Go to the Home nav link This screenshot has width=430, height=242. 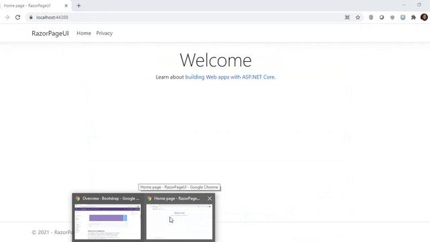[83, 33]
